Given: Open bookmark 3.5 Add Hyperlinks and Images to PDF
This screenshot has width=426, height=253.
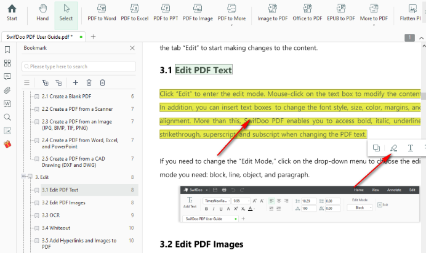Looking at the screenshot, I should (79, 244).
